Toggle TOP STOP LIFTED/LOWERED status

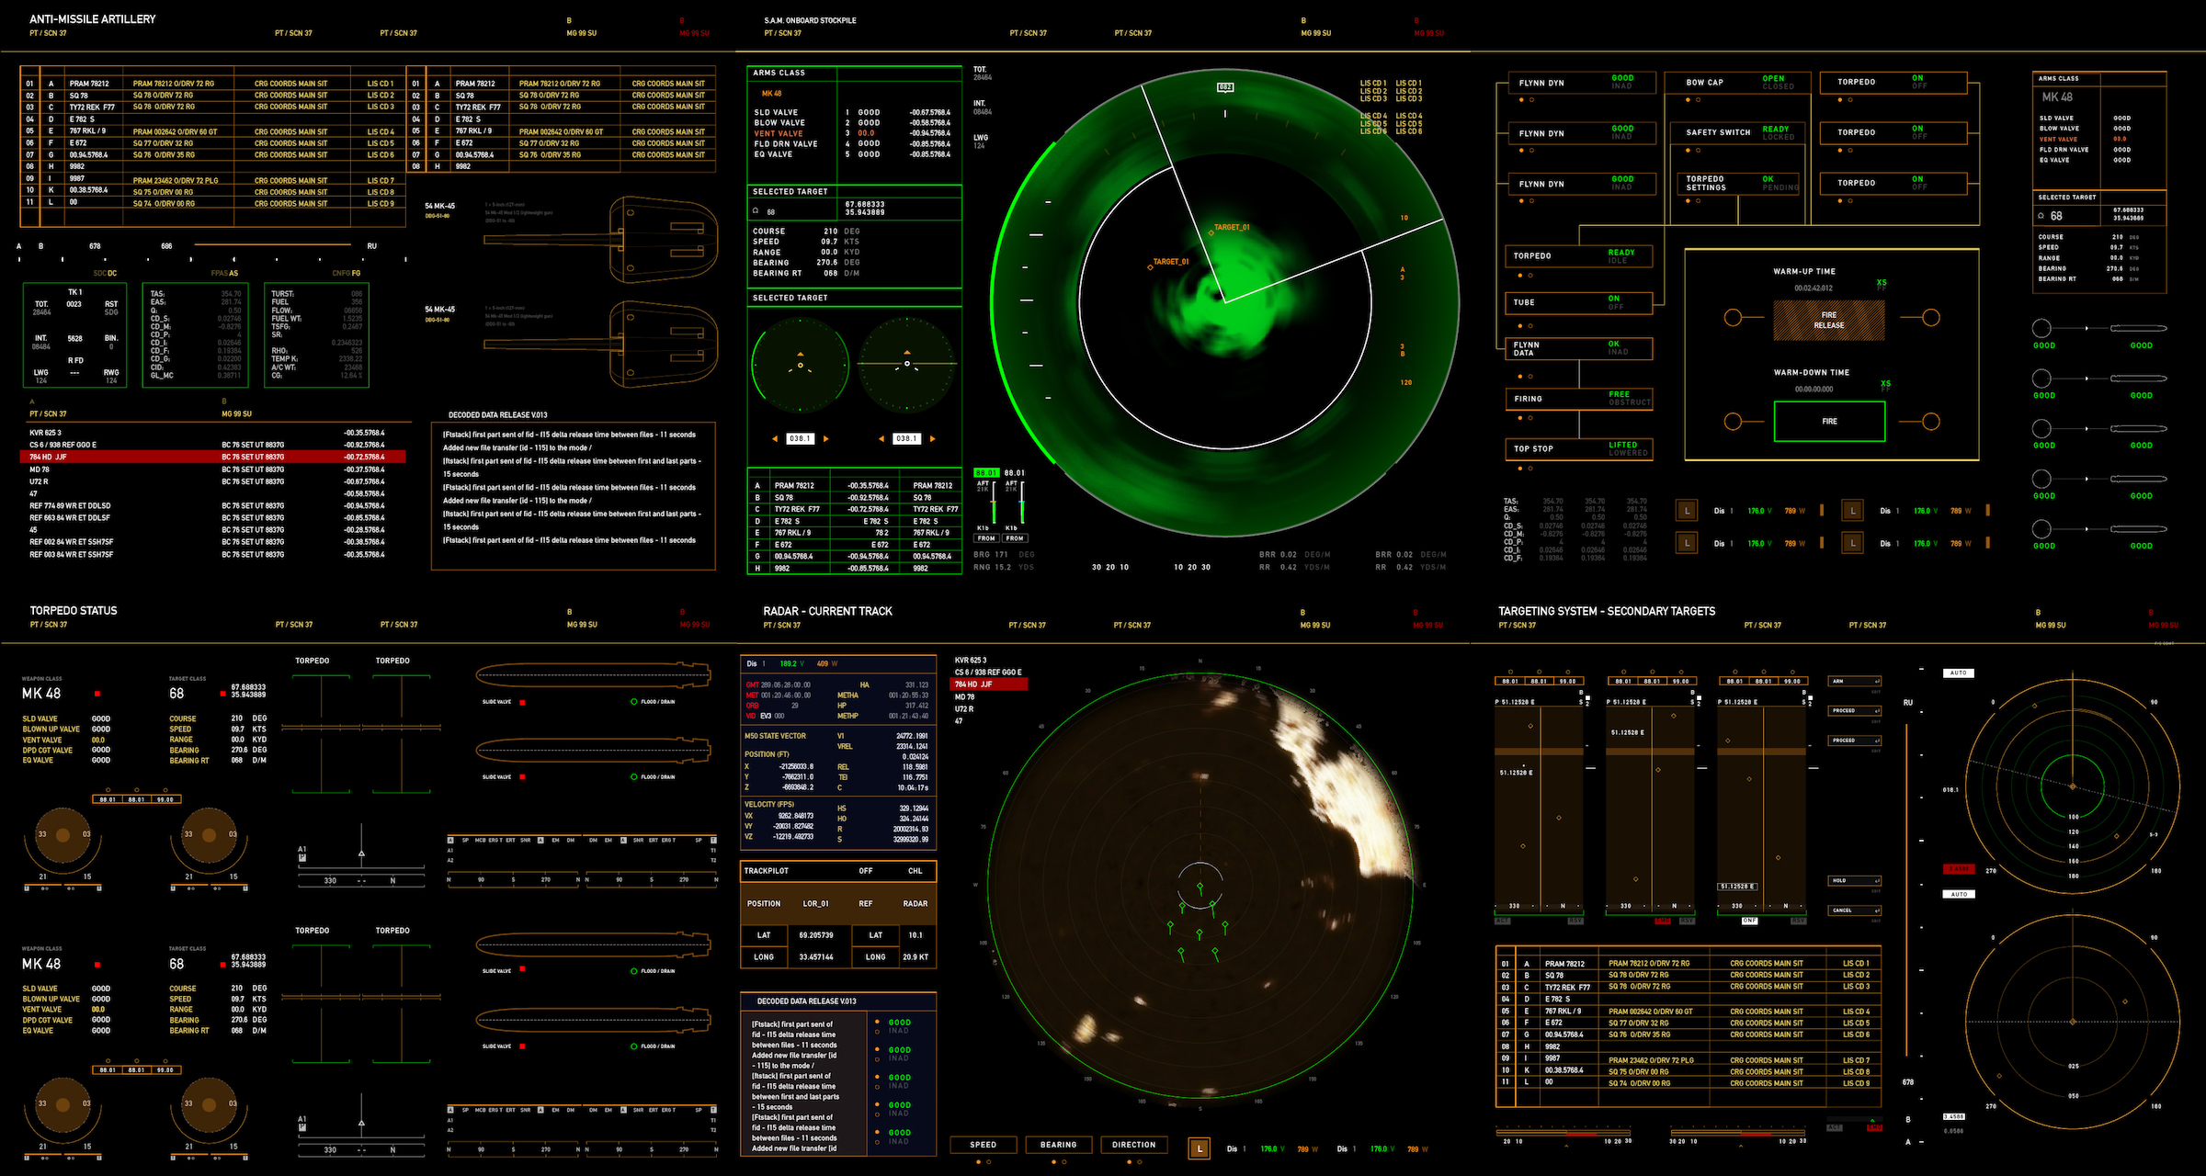(x=1577, y=449)
